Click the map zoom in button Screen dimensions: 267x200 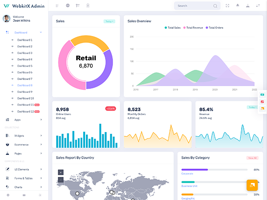pyautogui.click(x=61, y=172)
